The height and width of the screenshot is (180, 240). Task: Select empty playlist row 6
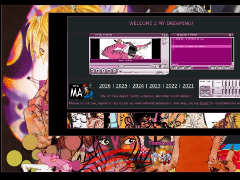pos(201,42)
